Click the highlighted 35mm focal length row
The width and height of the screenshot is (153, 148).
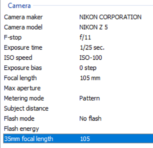pyautogui.click(x=78, y=139)
